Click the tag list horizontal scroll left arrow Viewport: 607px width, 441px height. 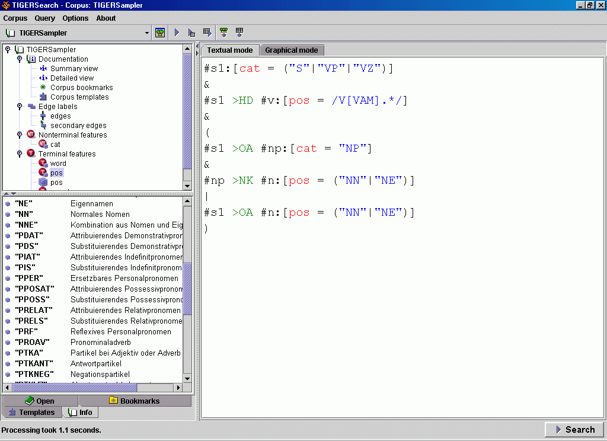click(x=7, y=388)
